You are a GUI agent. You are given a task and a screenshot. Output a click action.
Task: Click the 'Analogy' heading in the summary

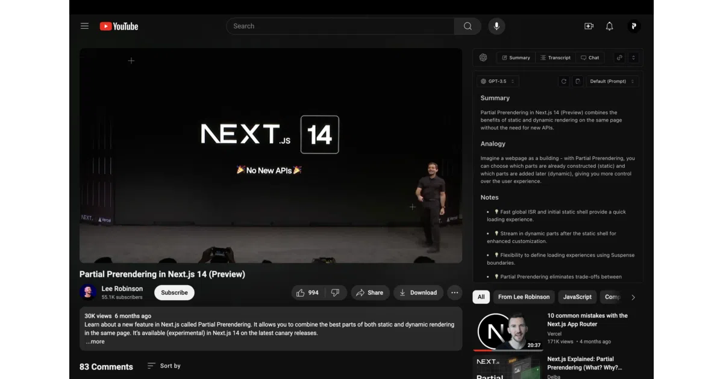coord(493,144)
